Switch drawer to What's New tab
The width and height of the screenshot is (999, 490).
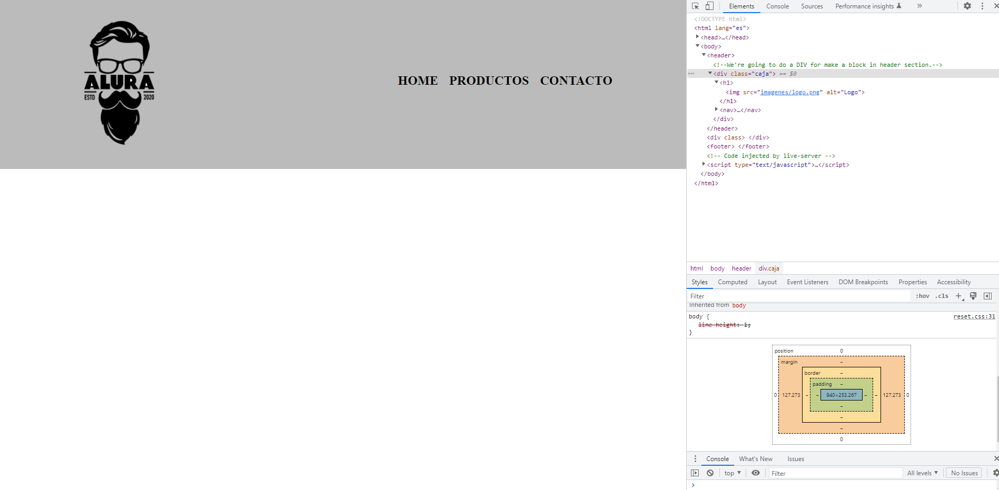pos(756,459)
